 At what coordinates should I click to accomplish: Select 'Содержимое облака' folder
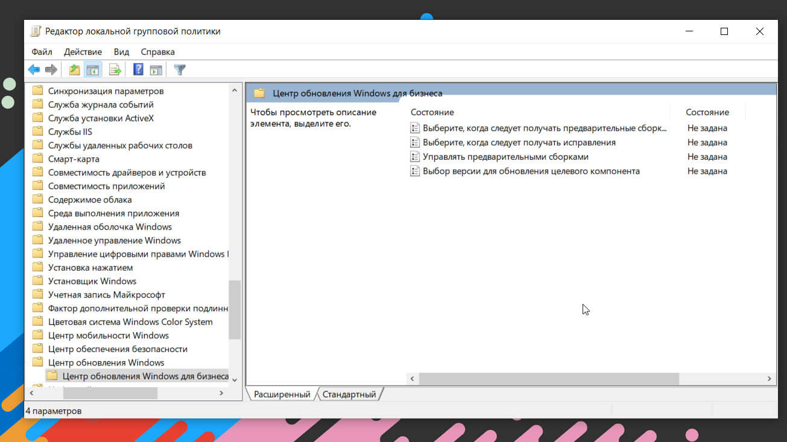tap(90, 200)
